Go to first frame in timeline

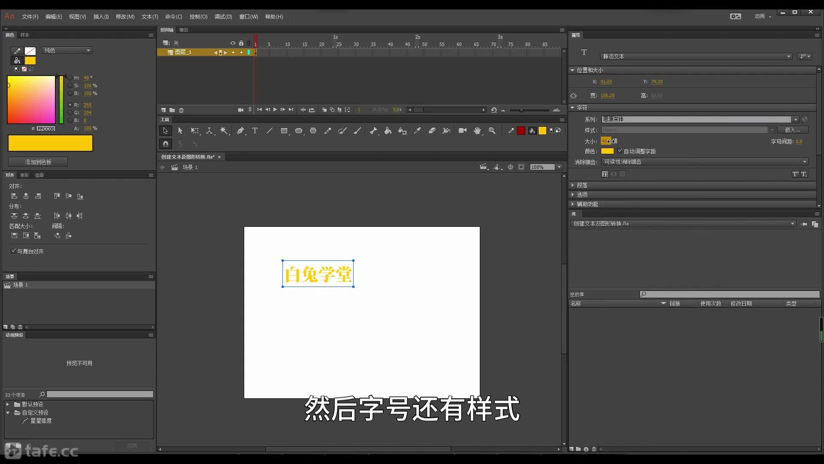point(259,110)
